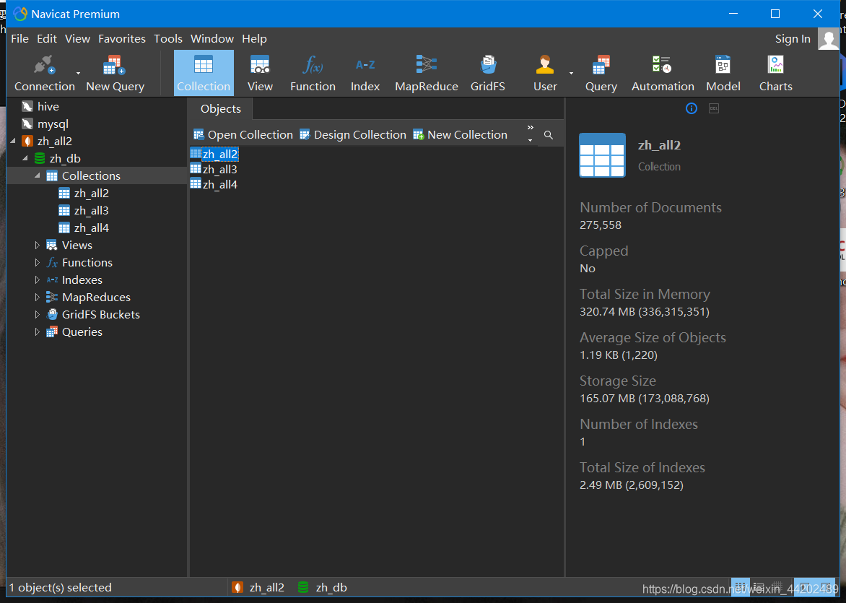This screenshot has width=846, height=603.
Task: Open the File menu
Action: 20,39
